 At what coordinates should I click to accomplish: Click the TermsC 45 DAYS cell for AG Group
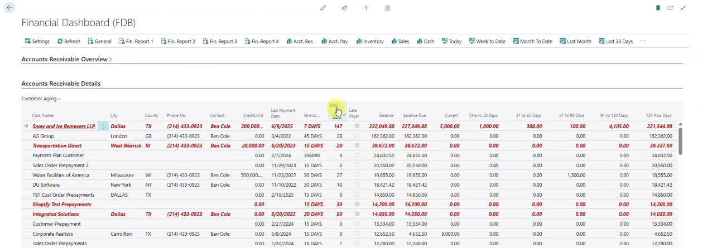pyautogui.click(x=313, y=136)
